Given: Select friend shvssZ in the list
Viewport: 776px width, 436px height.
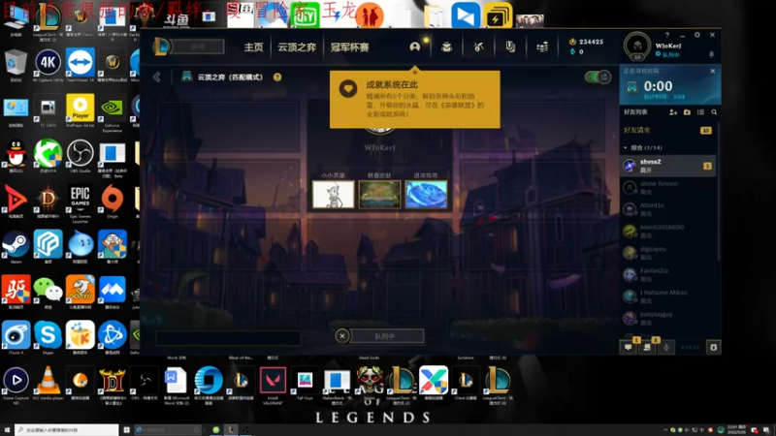Looking at the screenshot, I should pyautogui.click(x=667, y=166).
